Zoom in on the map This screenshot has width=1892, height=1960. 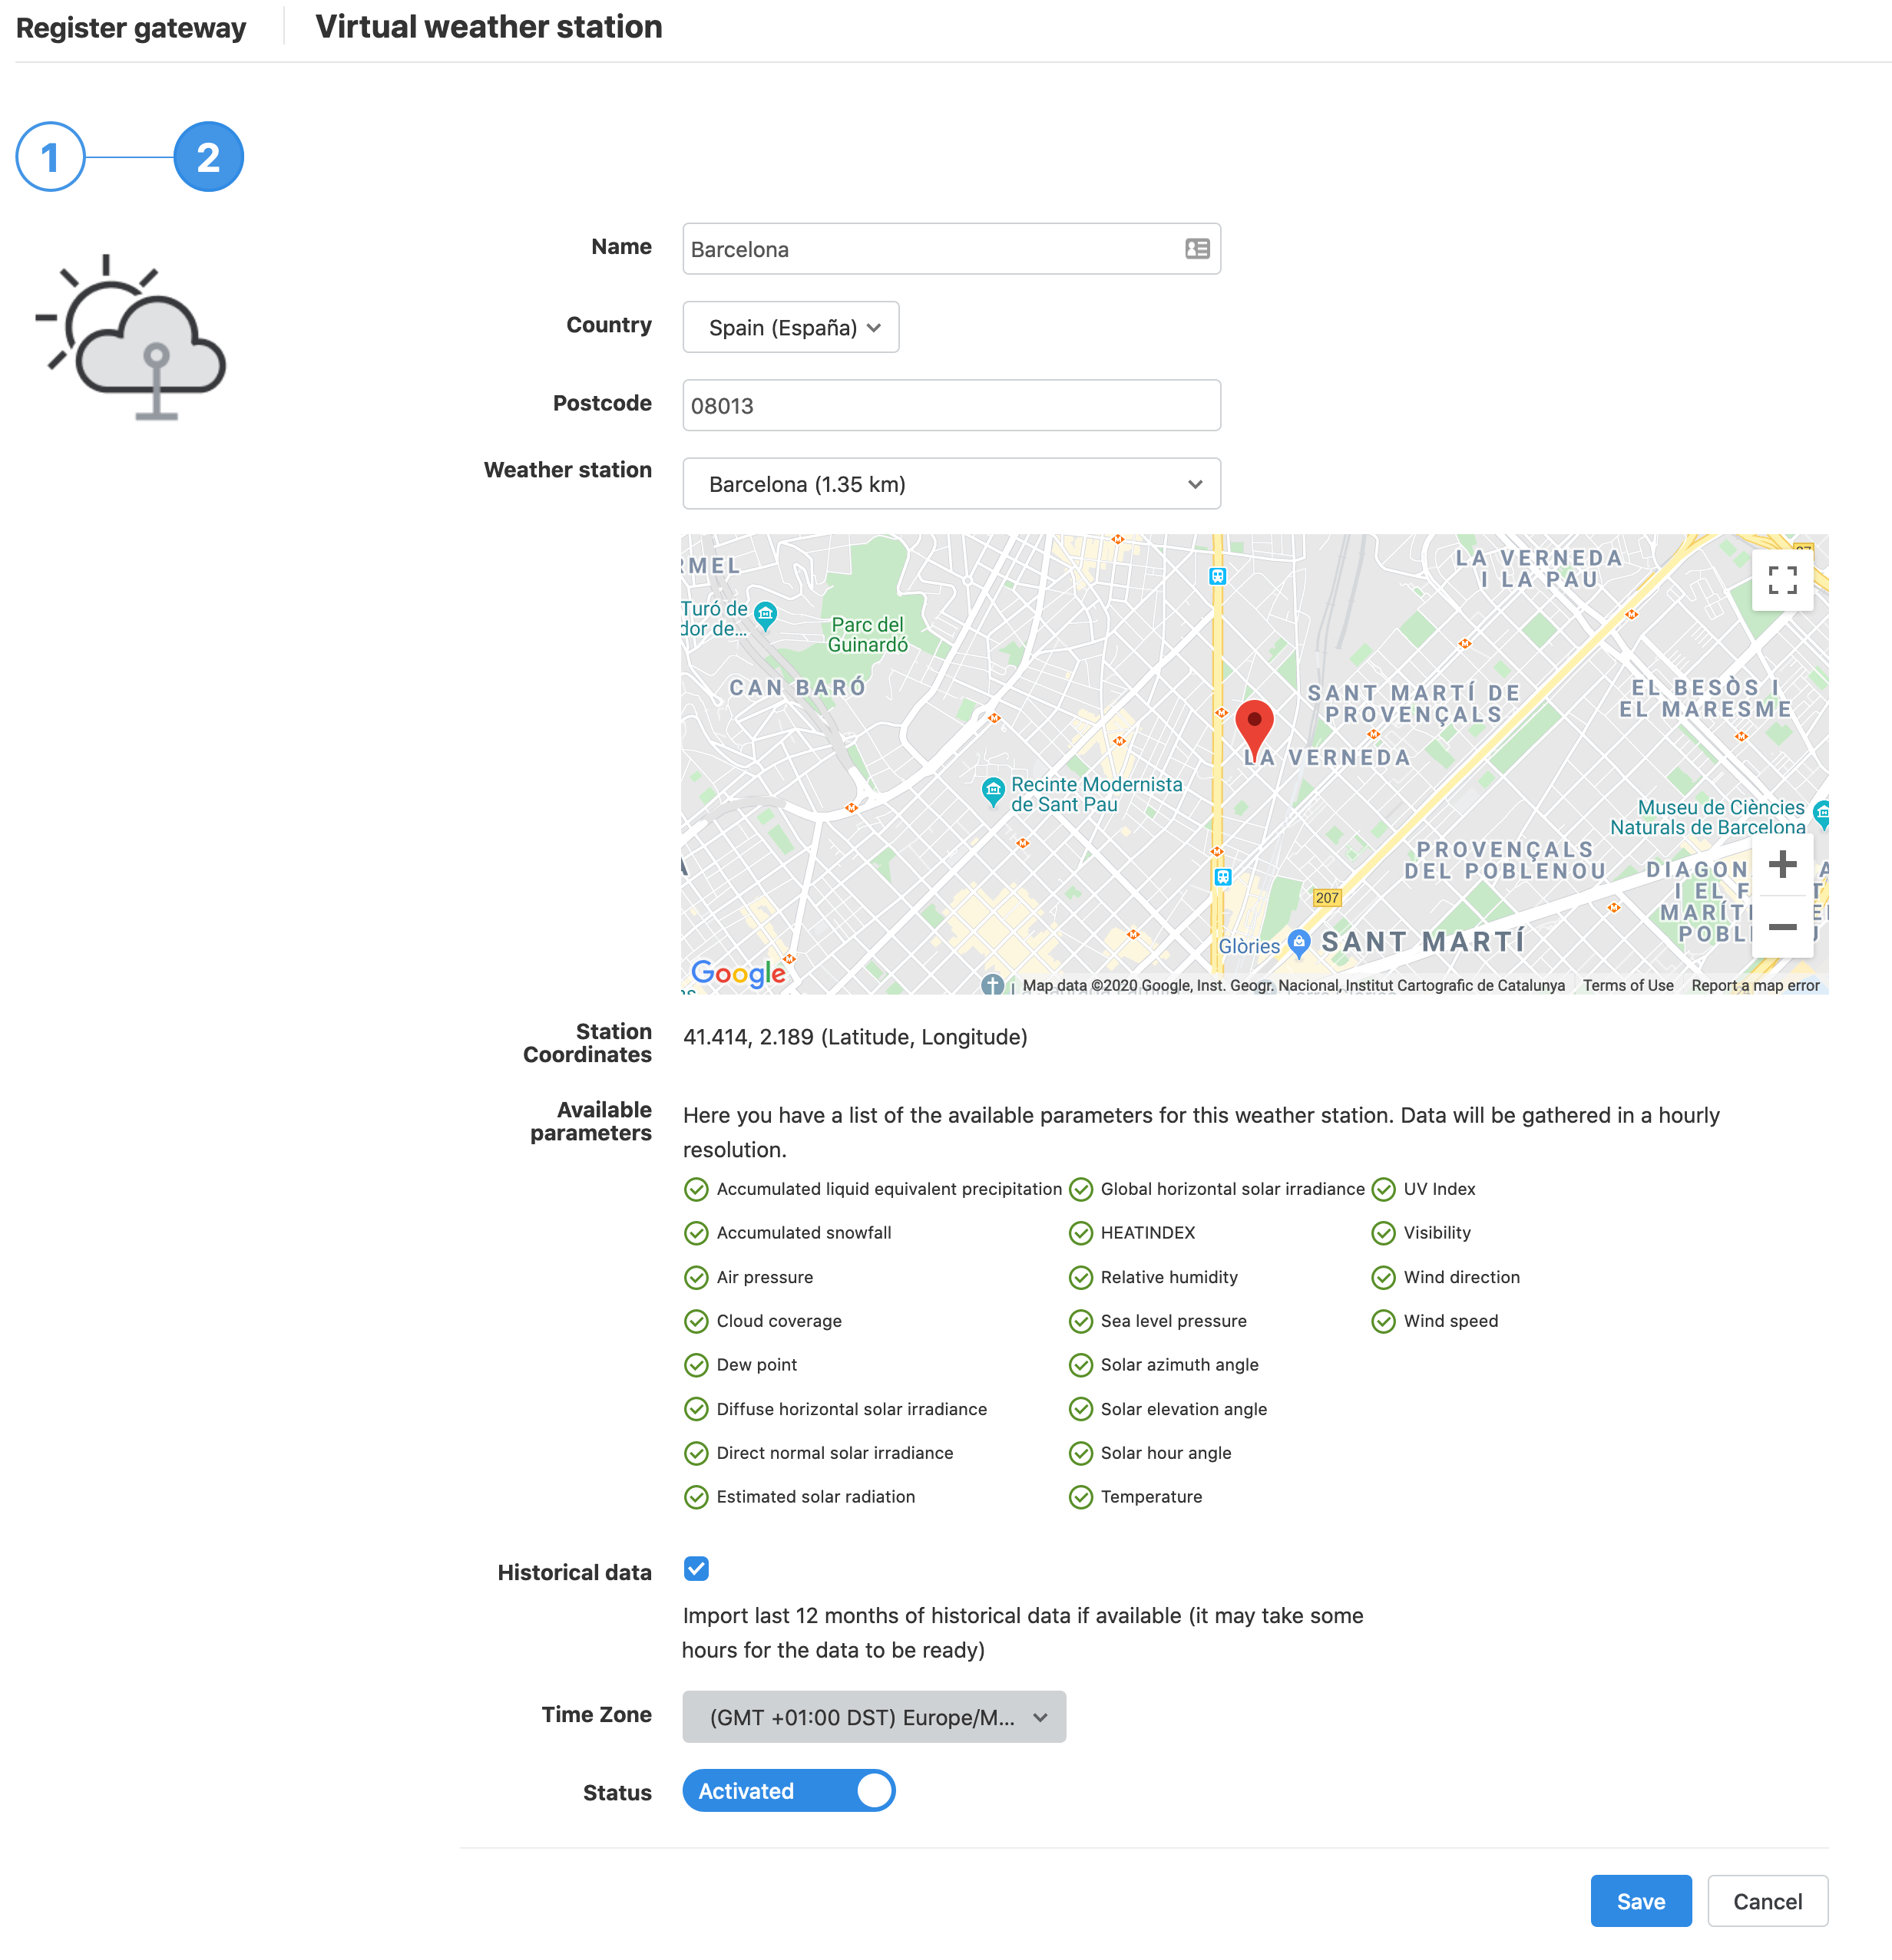pos(1781,864)
